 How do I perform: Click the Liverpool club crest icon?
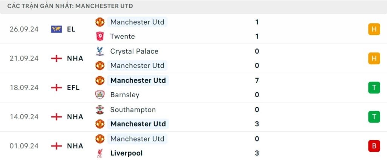tap(99, 153)
